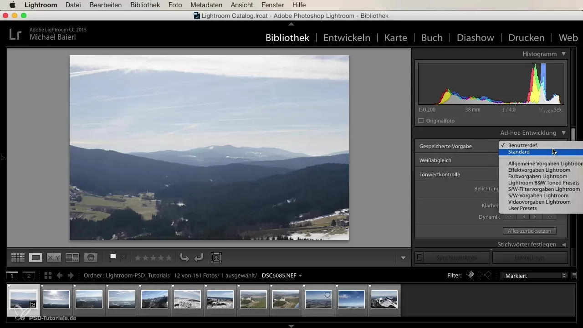Open the Bibliothek menu in menu bar
The height and width of the screenshot is (328, 583).
coord(145,5)
